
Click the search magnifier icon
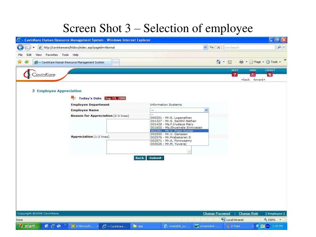(279, 47)
